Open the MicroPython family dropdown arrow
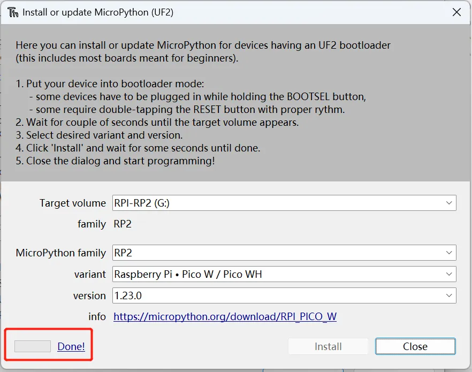The width and height of the screenshot is (472, 372). pyautogui.click(x=448, y=253)
